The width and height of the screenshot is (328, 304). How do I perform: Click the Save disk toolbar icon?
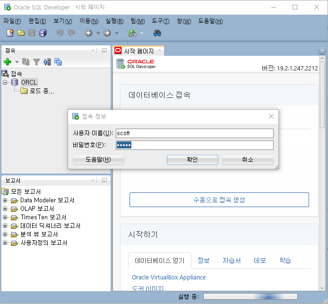pos(32,33)
